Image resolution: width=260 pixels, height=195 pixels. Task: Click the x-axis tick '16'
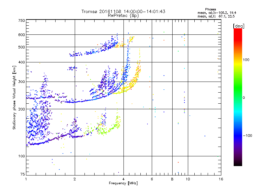pyautogui.click(x=221, y=179)
